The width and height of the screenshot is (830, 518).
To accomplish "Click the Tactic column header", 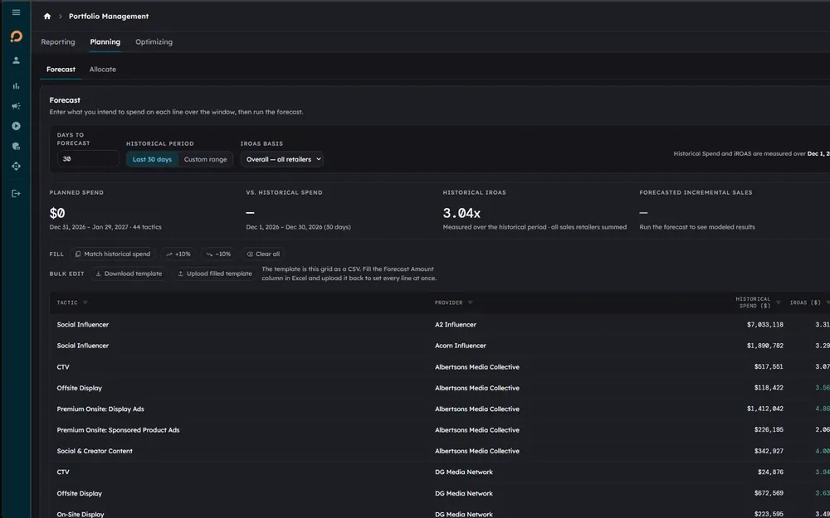I will (67, 303).
